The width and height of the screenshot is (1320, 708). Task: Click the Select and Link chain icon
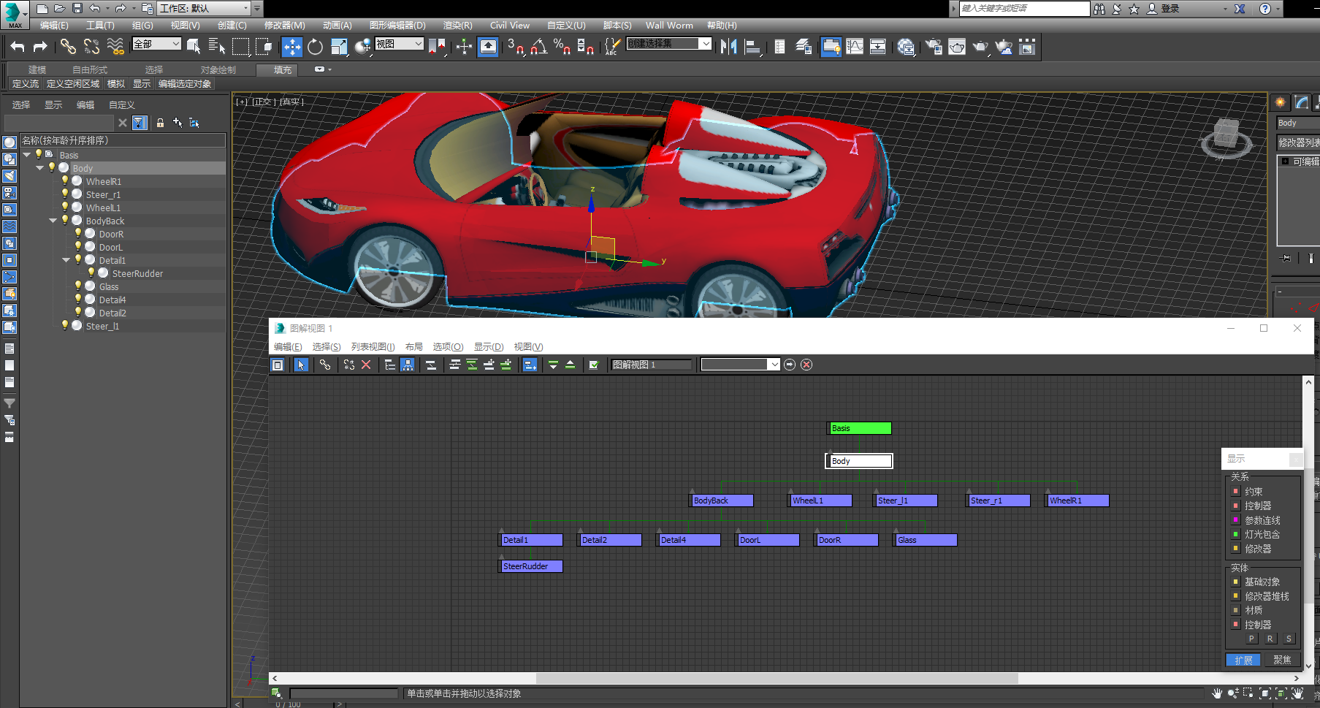pyautogui.click(x=68, y=47)
